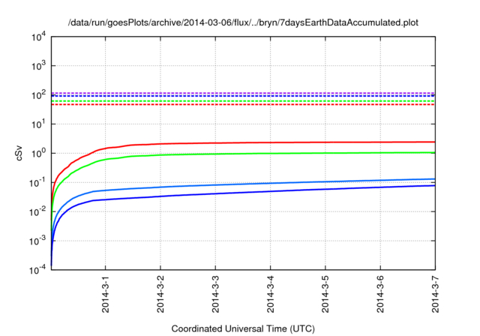The height and width of the screenshot is (336, 480).
Task: Click the 10^-4 y-axis tick label
Action: point(38,269)
